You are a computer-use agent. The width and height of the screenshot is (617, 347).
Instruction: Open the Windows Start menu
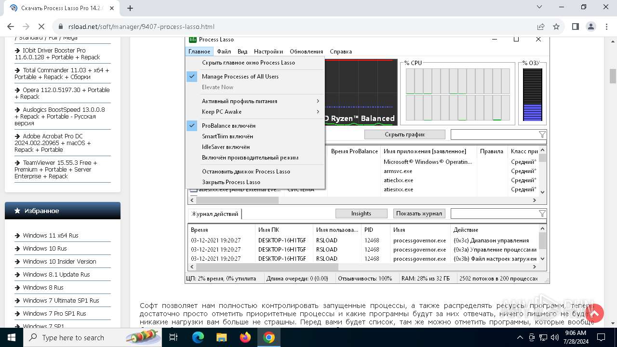point(11,337)
